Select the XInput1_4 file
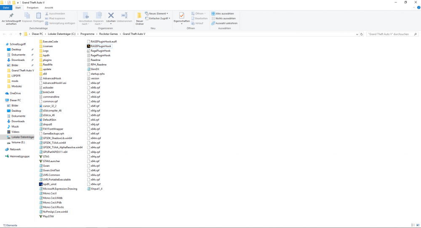421x228 pixels. pyautogui.click(x=94, y=189)
